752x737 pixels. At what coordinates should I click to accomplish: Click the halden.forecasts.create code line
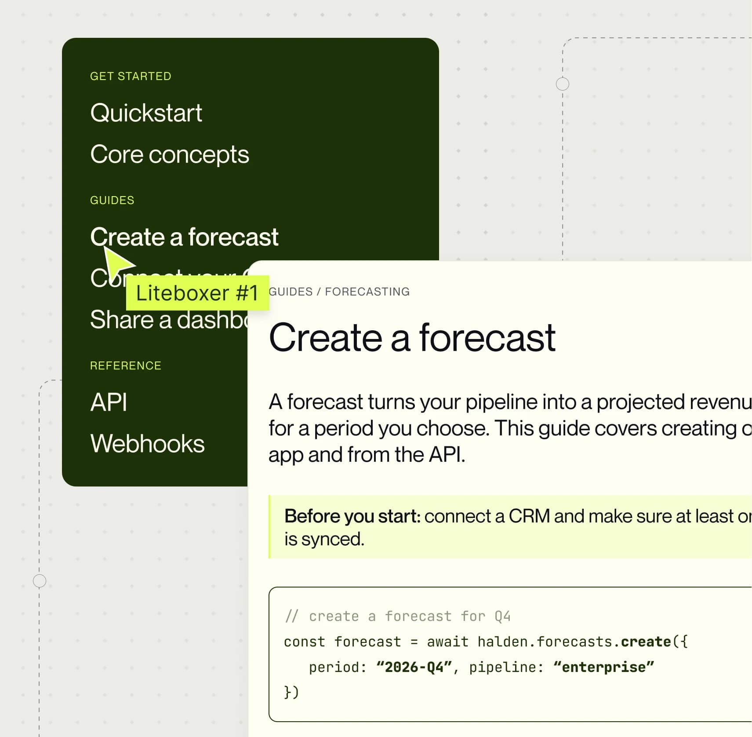tap(486, 642)
